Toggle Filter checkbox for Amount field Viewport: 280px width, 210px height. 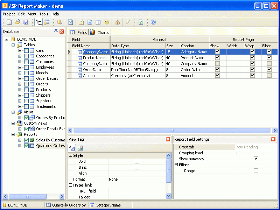point(269,76)
